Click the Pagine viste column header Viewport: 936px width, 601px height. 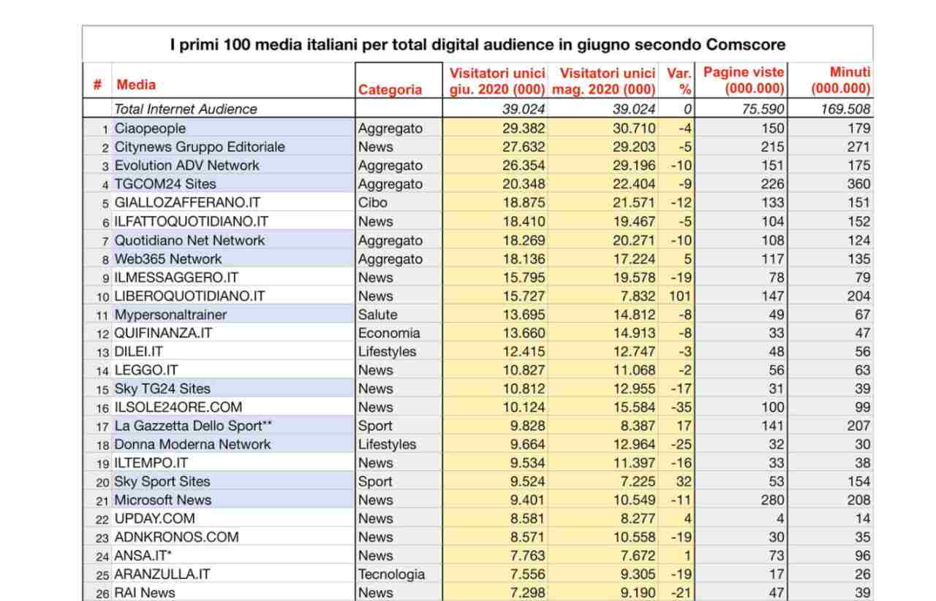pos(744,81)
